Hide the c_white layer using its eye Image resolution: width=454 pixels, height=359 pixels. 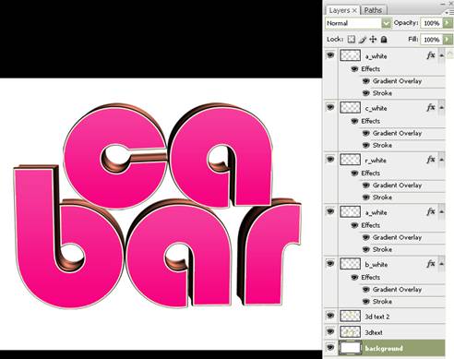click(330, 107)
